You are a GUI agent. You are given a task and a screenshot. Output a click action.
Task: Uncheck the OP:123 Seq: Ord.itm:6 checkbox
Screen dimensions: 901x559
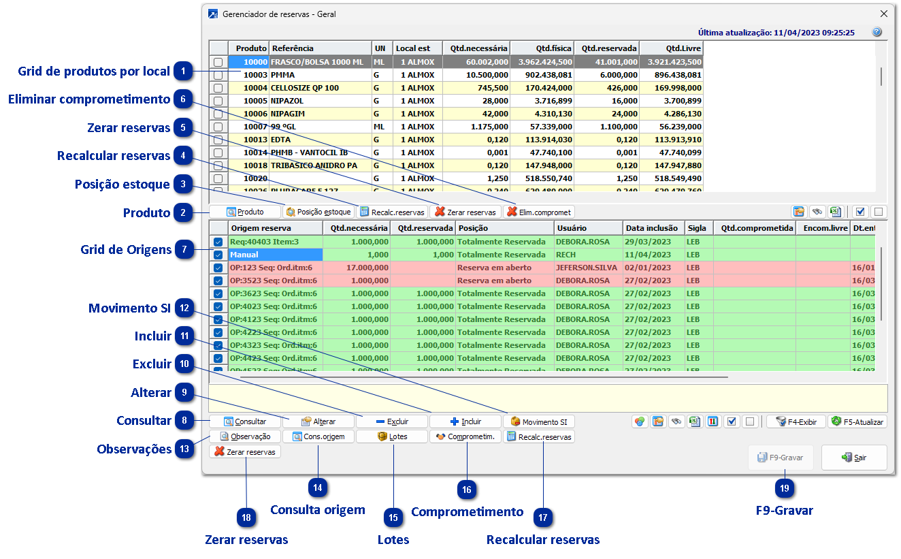point(218,268)
